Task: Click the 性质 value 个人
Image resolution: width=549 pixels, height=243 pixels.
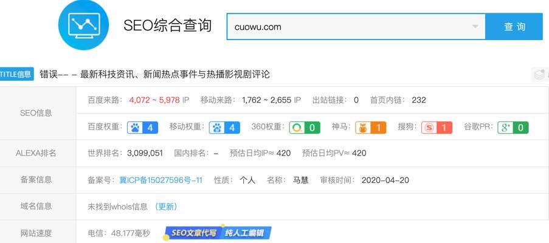Action: pyautogui.click(x=247, y=180)
